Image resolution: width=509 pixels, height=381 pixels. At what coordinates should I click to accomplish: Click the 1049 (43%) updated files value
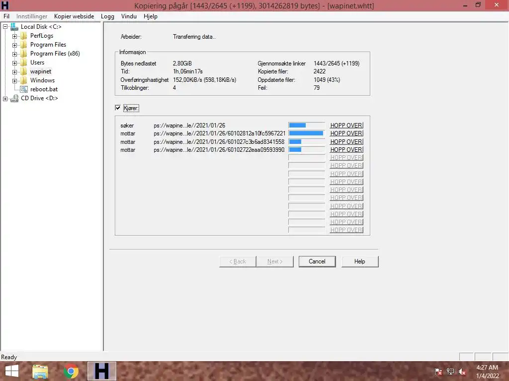click(327, 80)
